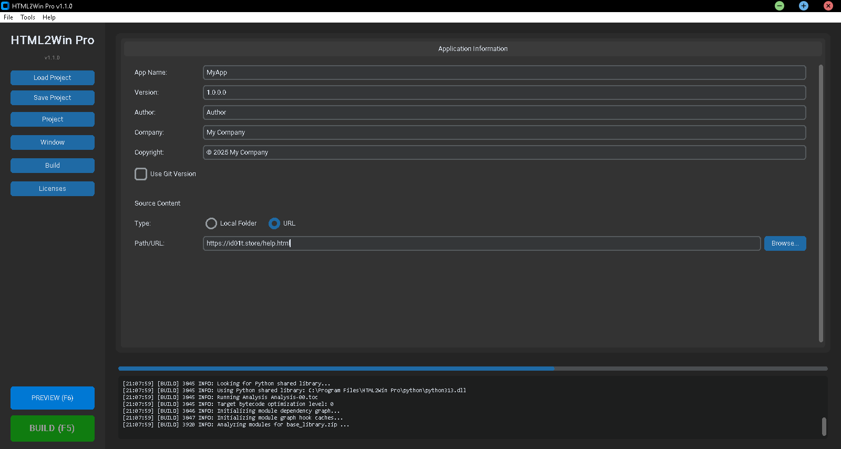The image size is (841, 449).
Task: Enable the Use Git Version checkbox
Action: click(141, 174)
